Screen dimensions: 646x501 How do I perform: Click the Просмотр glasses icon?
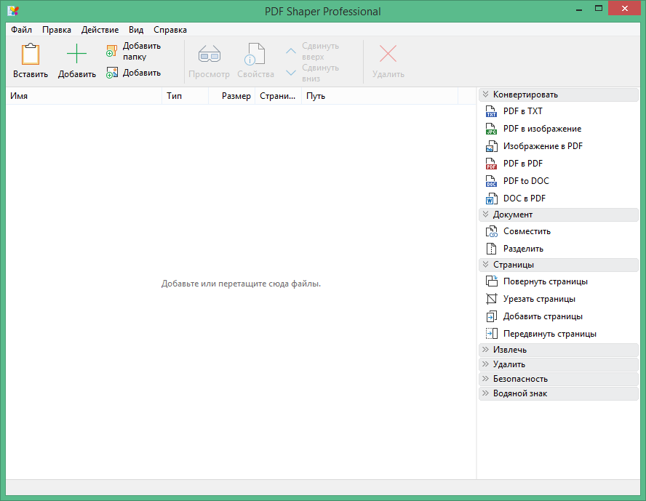point(210,54)
